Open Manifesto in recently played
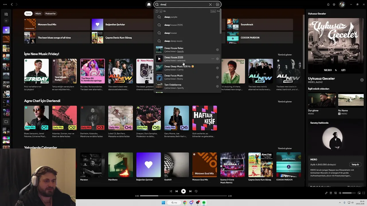The width and height of the screenshot is (367, 206). pyautogui.click(x=120, y=165)
